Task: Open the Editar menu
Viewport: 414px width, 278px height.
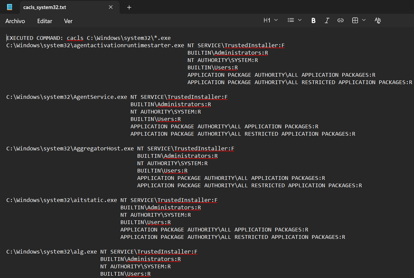Action: click(45, 21)
